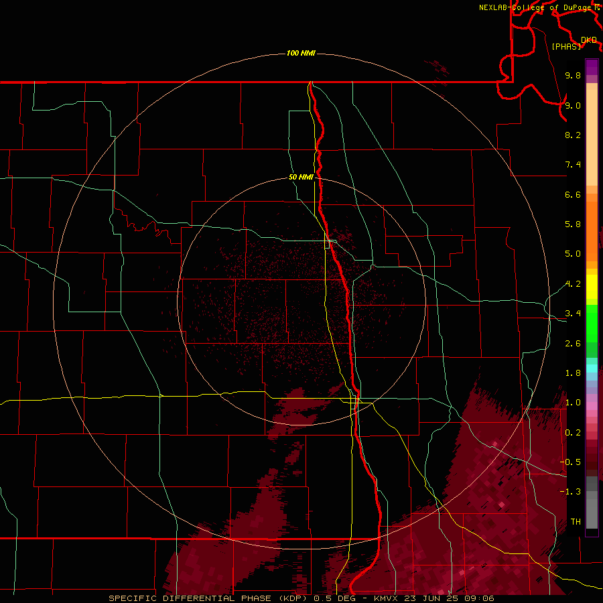
Task: Click the "23 JUN 25 09:06" timestamp
Action: click(449, 598)
